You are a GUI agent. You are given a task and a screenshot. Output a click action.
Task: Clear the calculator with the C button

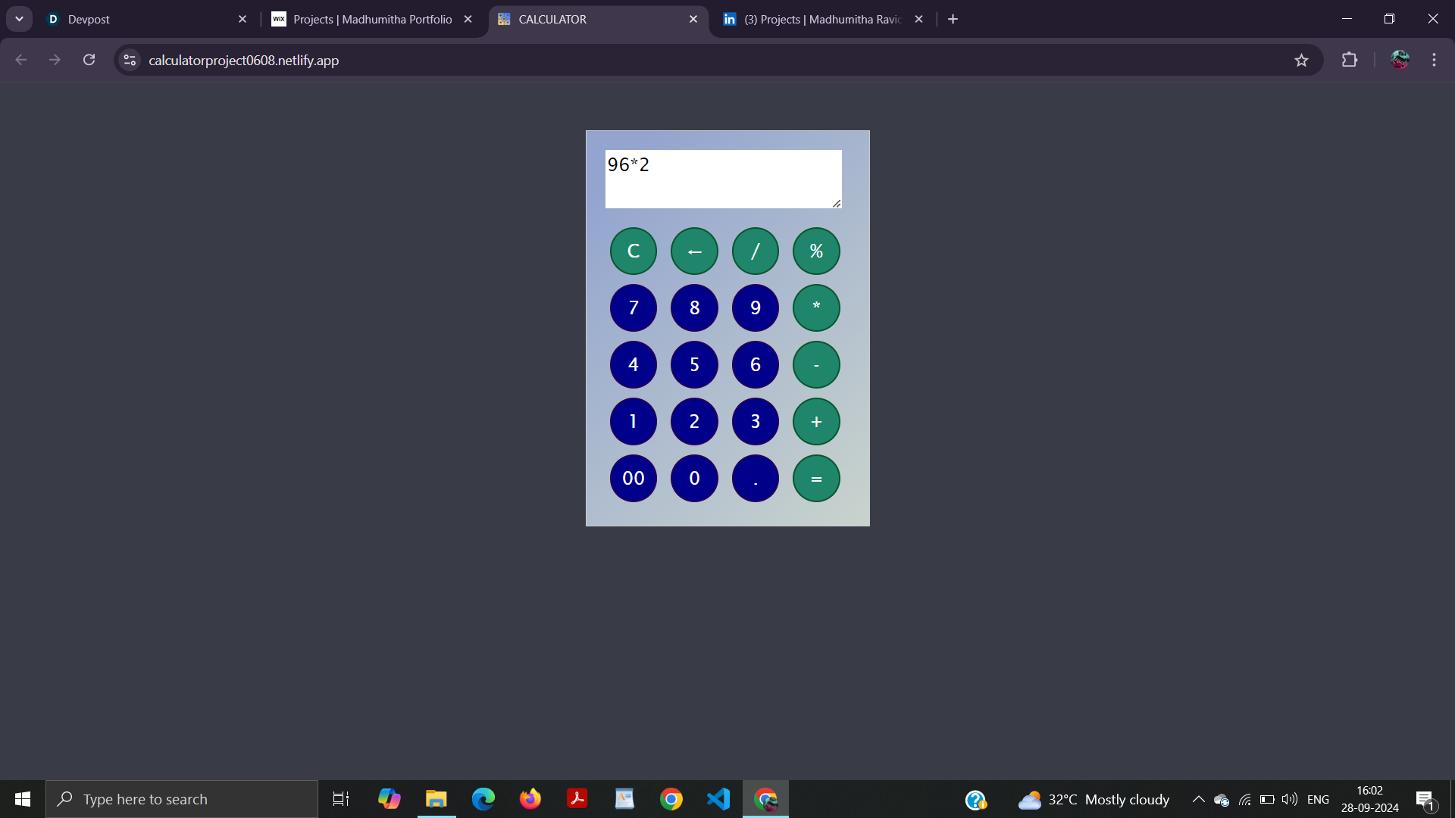634,251
